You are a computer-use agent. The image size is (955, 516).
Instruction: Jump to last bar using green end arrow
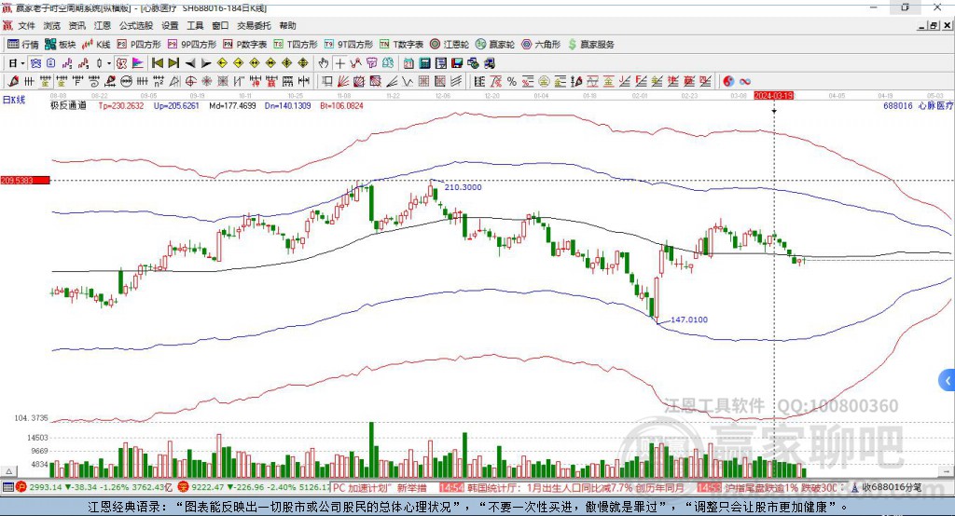tap(173, 63)
